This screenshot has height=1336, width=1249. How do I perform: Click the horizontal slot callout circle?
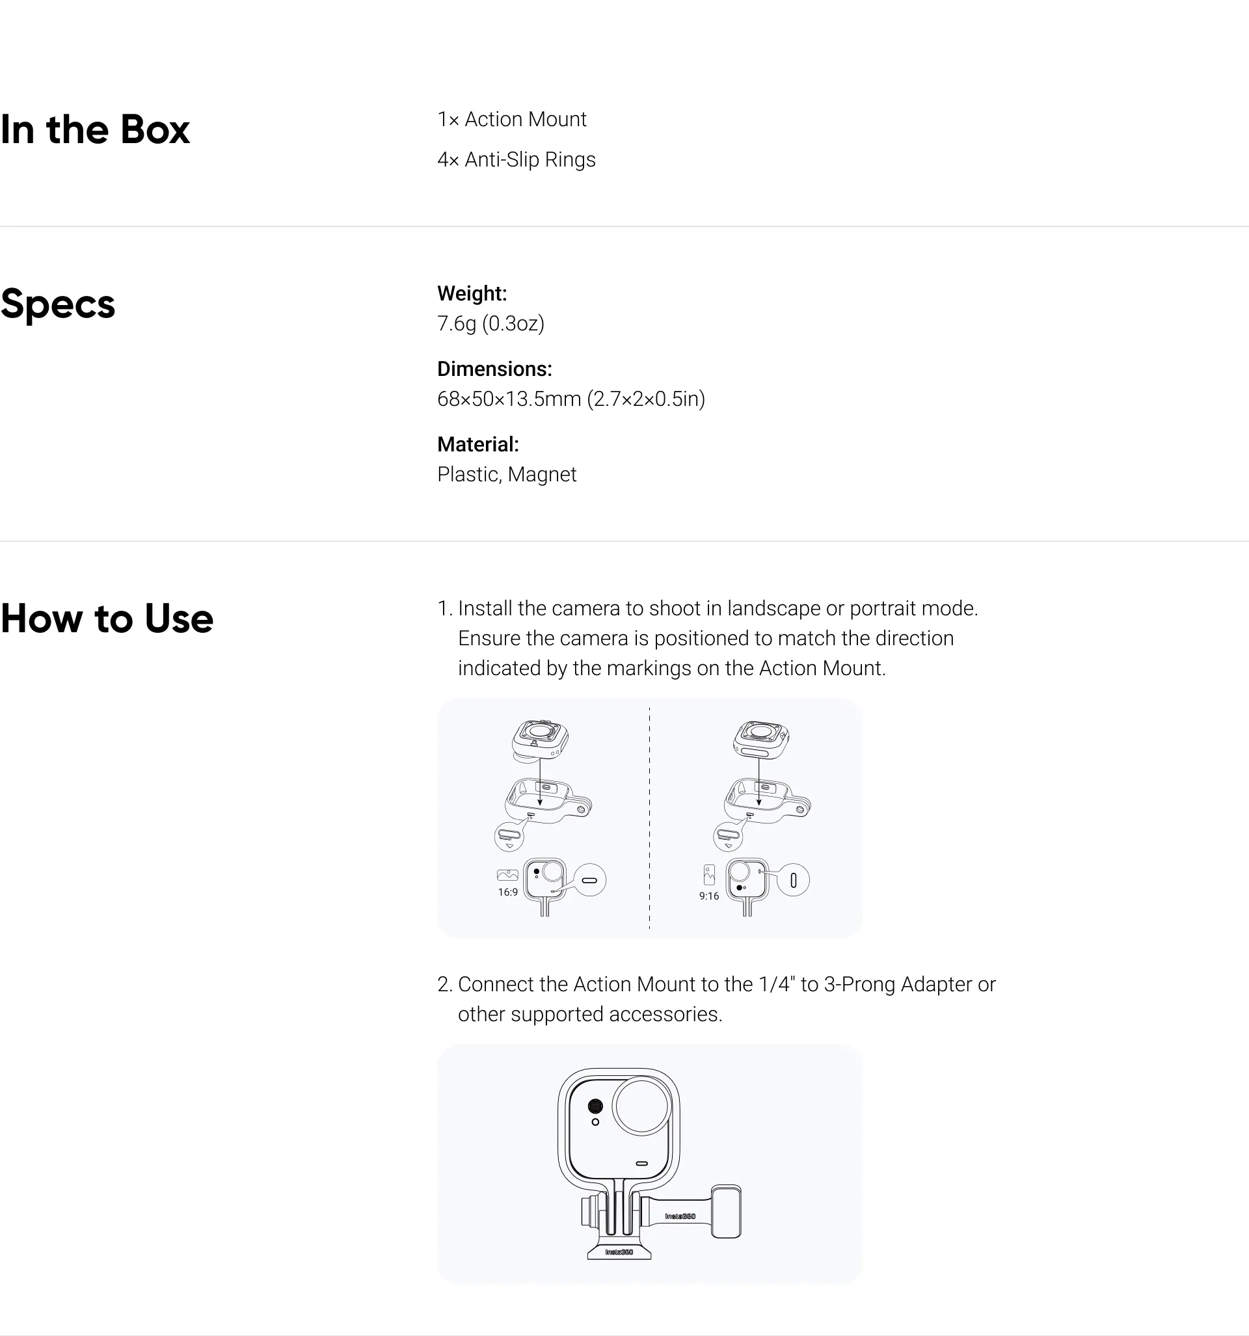coord(589,880)
